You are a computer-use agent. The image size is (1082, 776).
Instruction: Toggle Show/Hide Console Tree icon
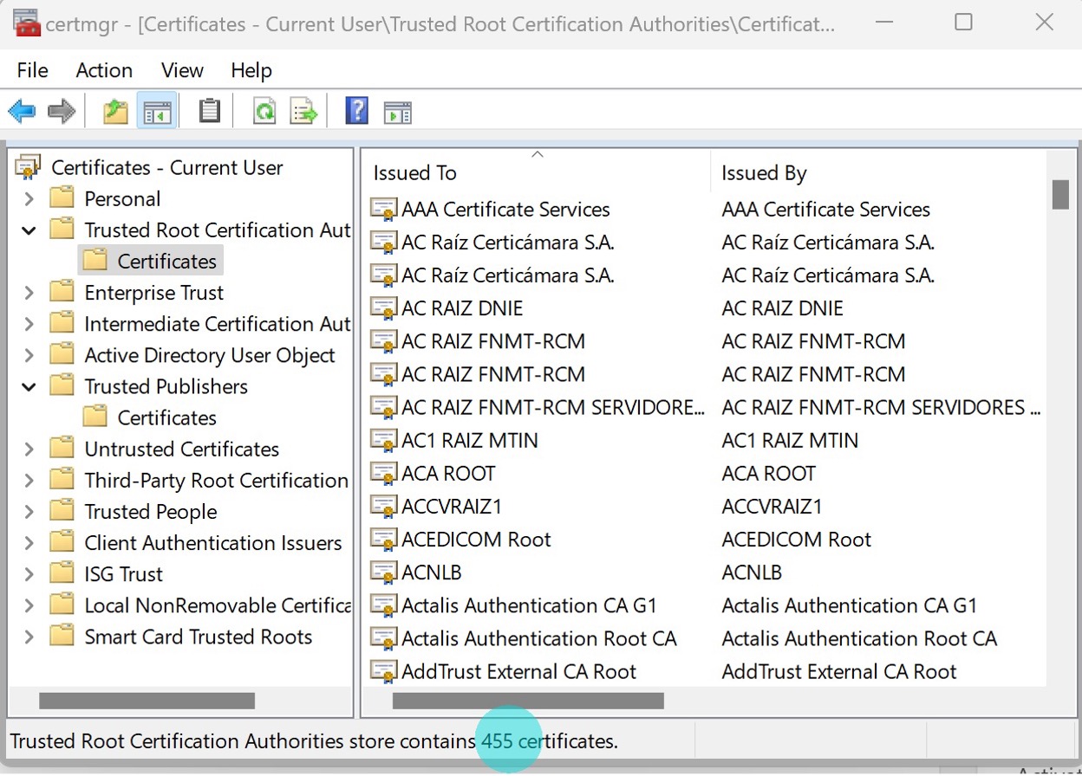(x=157, y=111)
